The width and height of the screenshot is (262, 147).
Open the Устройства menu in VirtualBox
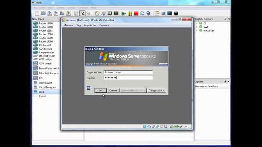click(x=90, y=25)
